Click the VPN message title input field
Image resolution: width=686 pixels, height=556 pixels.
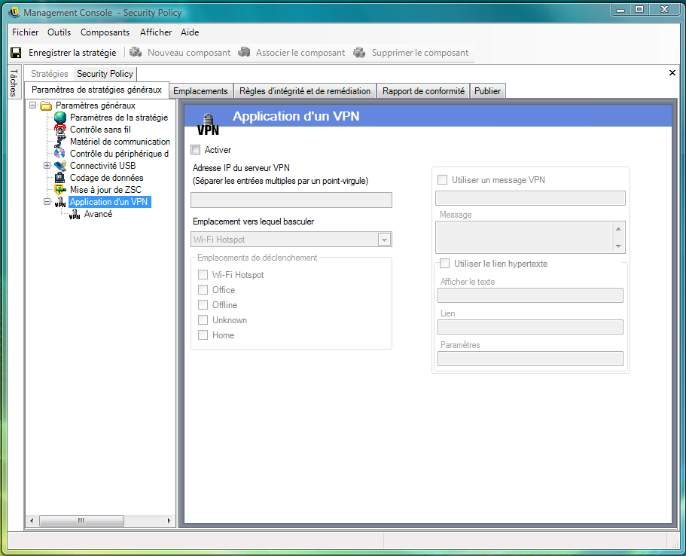530,198
